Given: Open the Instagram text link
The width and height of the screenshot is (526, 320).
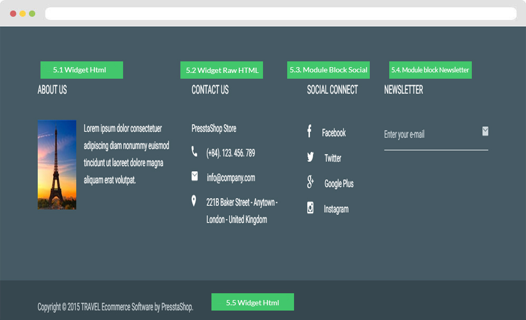Looking at the screenshot, I should pyautogui.click(x=336, y=209).
